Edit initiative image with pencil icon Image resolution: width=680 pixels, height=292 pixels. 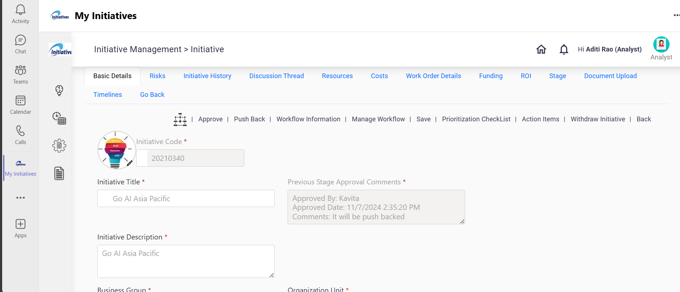click(130, 163)
